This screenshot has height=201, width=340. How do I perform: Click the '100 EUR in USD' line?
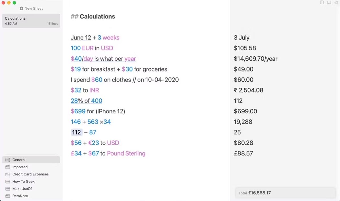[x=92, y=48]
